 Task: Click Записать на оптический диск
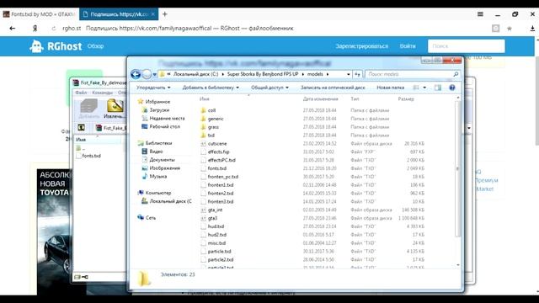(333, 88)
